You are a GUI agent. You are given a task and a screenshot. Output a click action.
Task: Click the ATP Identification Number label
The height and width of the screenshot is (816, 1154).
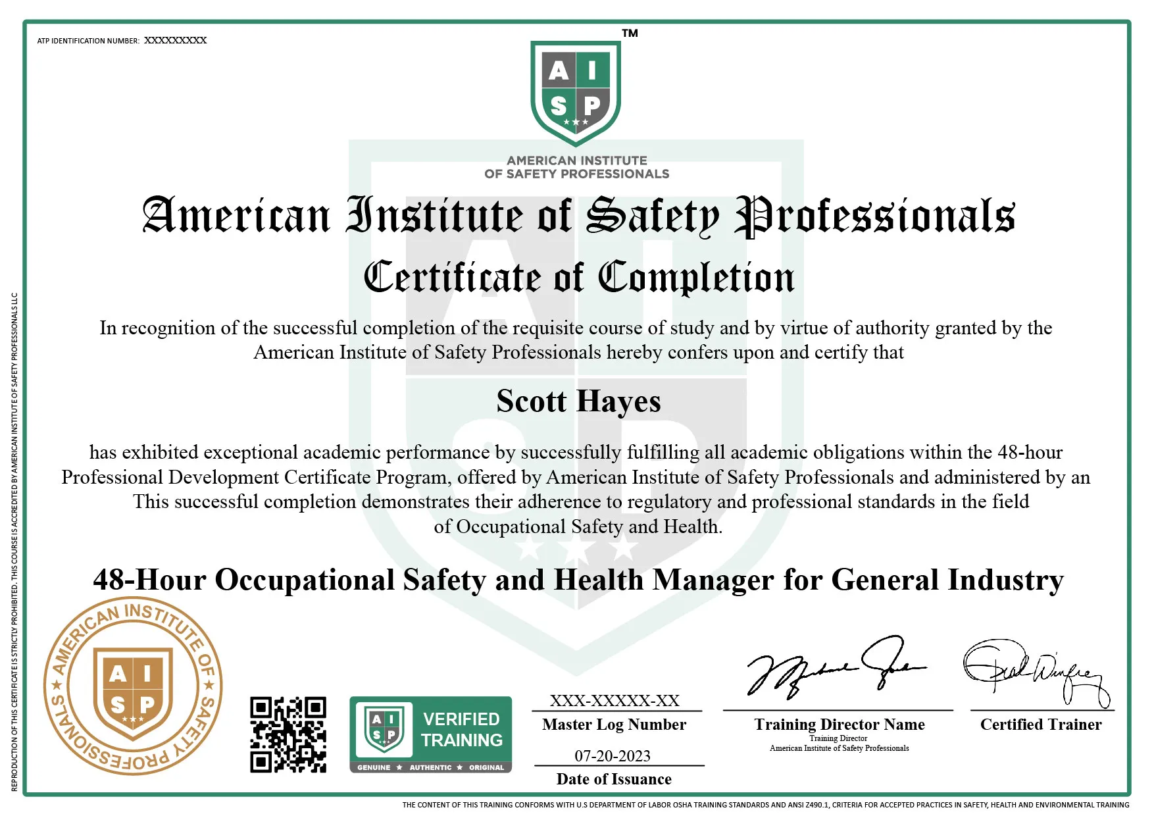[88, 41]
